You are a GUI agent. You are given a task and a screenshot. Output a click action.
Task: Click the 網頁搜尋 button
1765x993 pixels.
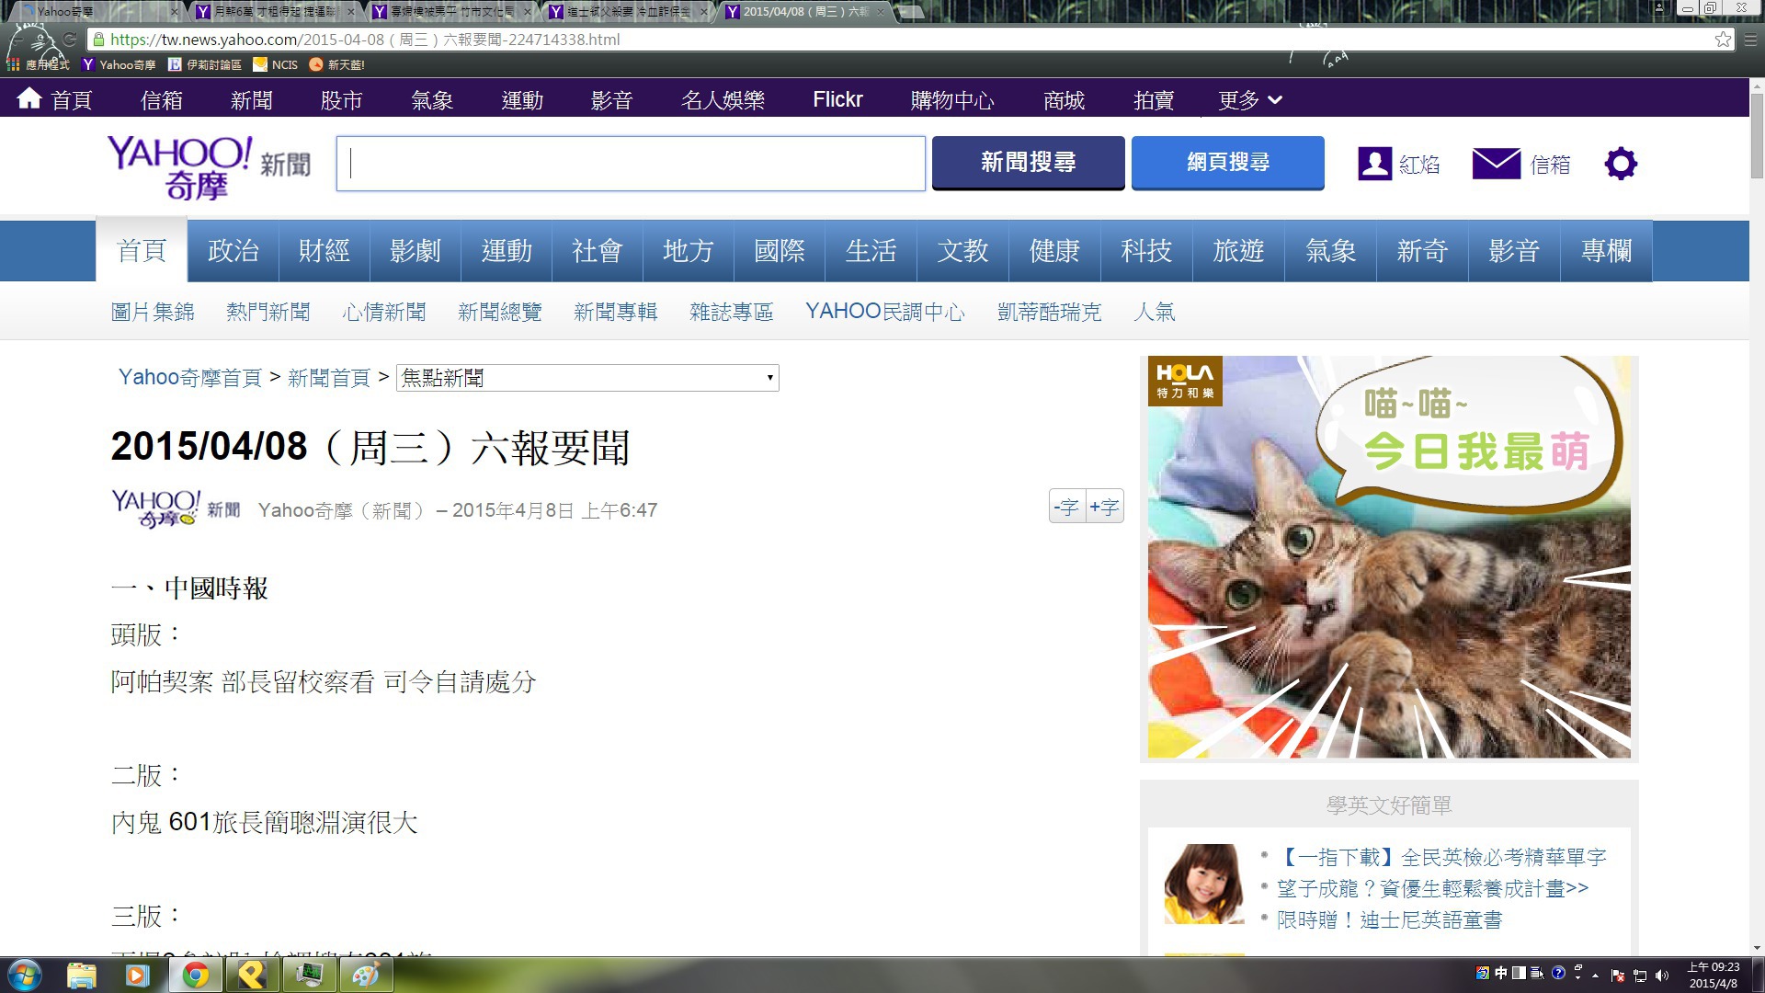click(x=1227, y=163)
